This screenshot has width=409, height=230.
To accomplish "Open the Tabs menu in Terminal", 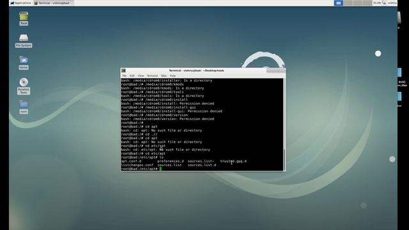I will 164,75.
